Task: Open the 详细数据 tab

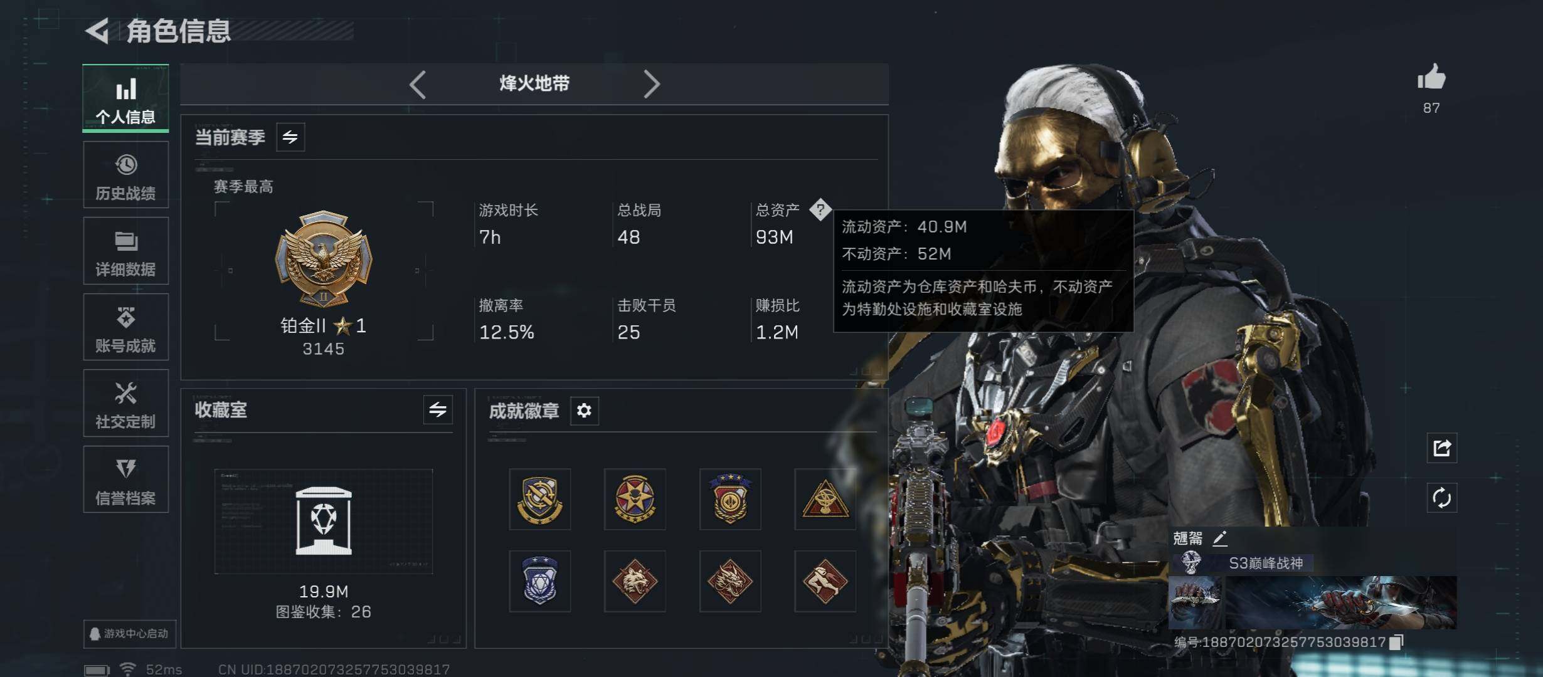Action: 125,251
